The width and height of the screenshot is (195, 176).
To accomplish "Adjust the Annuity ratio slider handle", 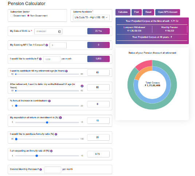I will [16, 139].
